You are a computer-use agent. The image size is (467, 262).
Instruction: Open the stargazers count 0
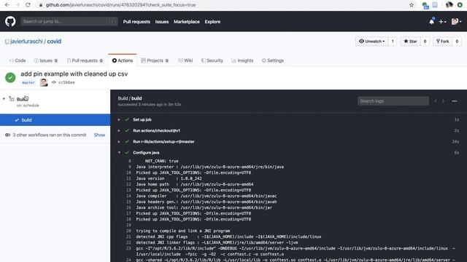pyautogui.click(x=425, y=41)
